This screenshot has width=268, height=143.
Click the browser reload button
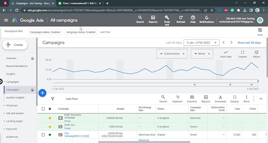(17, 10)
